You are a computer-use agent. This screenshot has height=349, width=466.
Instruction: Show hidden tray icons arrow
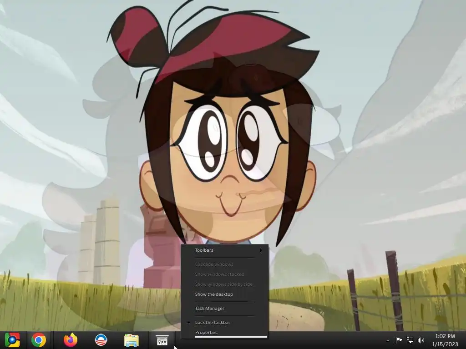point(388,340)
